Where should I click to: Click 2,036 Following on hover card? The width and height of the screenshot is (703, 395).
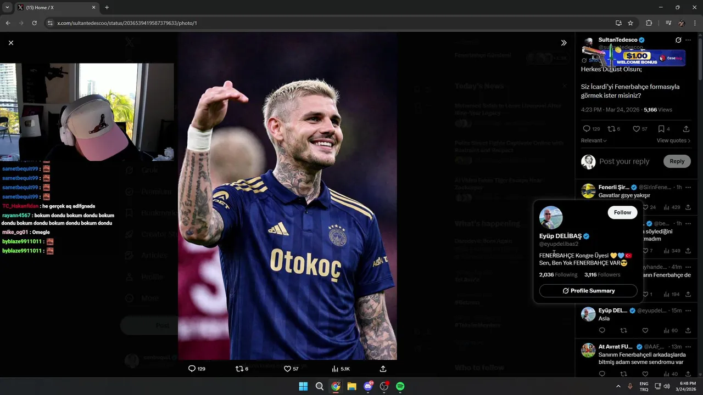[558, 275]
